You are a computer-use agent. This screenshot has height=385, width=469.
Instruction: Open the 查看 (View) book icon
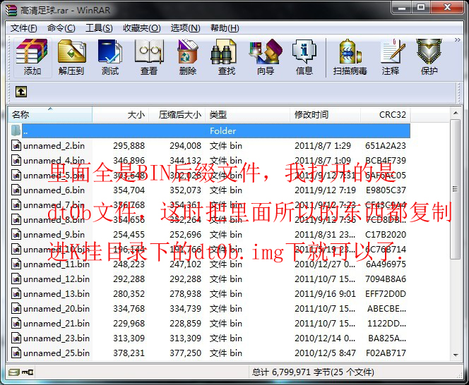(x=149, y=57)
